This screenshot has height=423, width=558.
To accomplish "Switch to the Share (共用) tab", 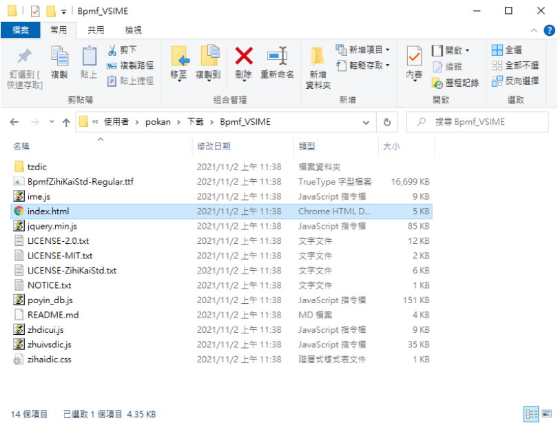I will tap(96, 30).
